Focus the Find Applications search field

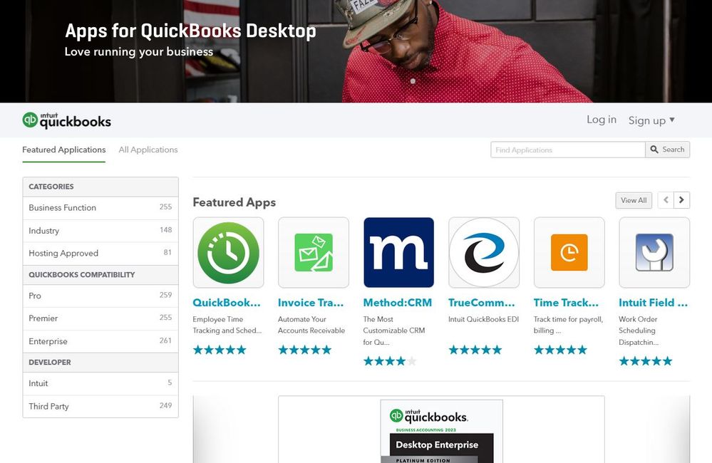pyautogui.click(x=567, y=150)
